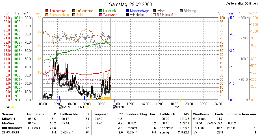Screen dimensions: 260x136
Task: Click the moon icon next to 02:25
Action: tap(60, 107)
